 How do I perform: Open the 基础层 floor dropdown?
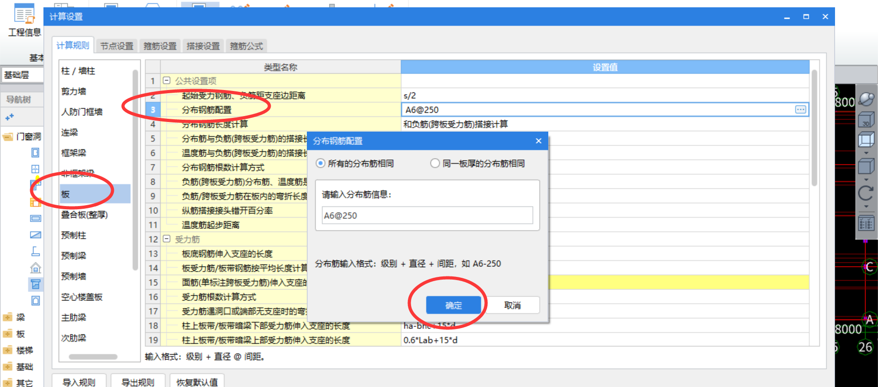tap(23, 75)
